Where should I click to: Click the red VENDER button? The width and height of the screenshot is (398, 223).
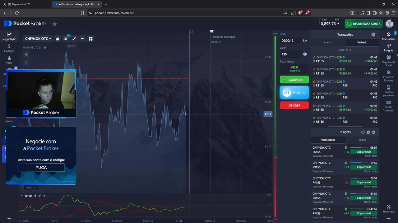[x=294, y=105]
